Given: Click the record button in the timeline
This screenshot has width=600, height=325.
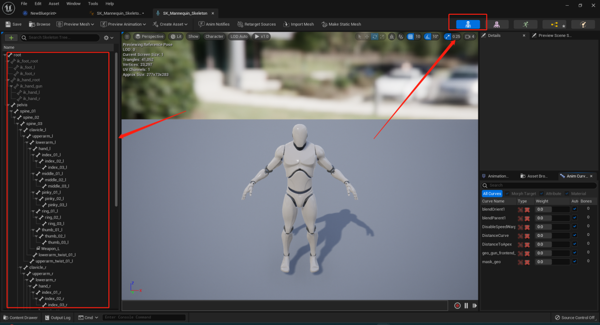Looking at the screenshot, I should click(457, 306).
